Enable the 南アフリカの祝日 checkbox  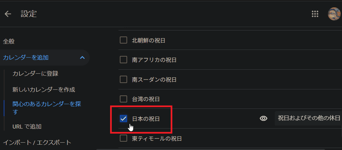[123, 60]
